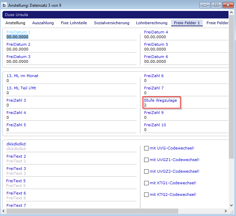Click the horizontal scrollbar right arrow
The image size is (236, 216).
[x=226, y=211]
